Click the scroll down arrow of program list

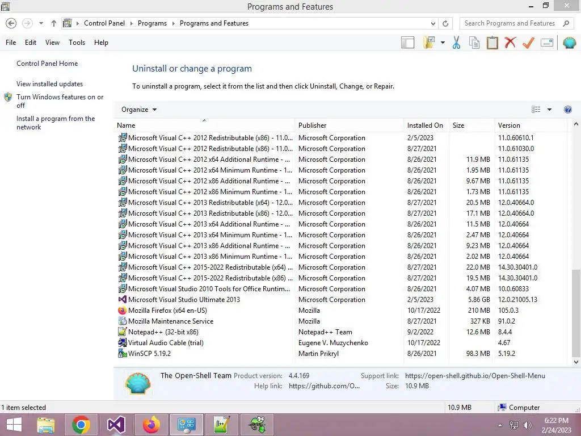coord(576,362)
